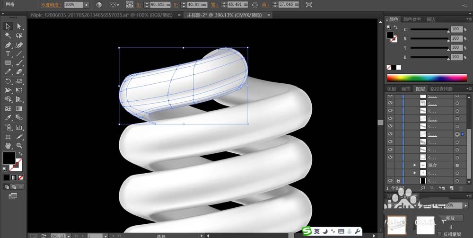473x238 pixels.
Task: Select the Scale tool
Action: 19,81
